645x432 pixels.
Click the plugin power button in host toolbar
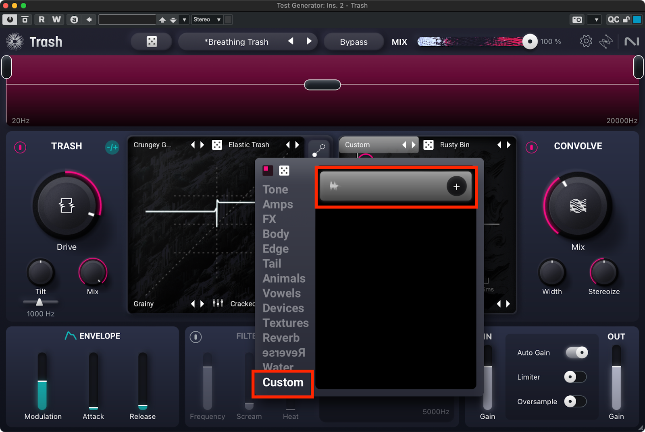tap(10, 19)
